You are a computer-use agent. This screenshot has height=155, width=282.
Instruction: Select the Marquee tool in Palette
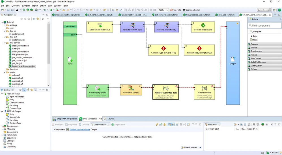point(255,31)
